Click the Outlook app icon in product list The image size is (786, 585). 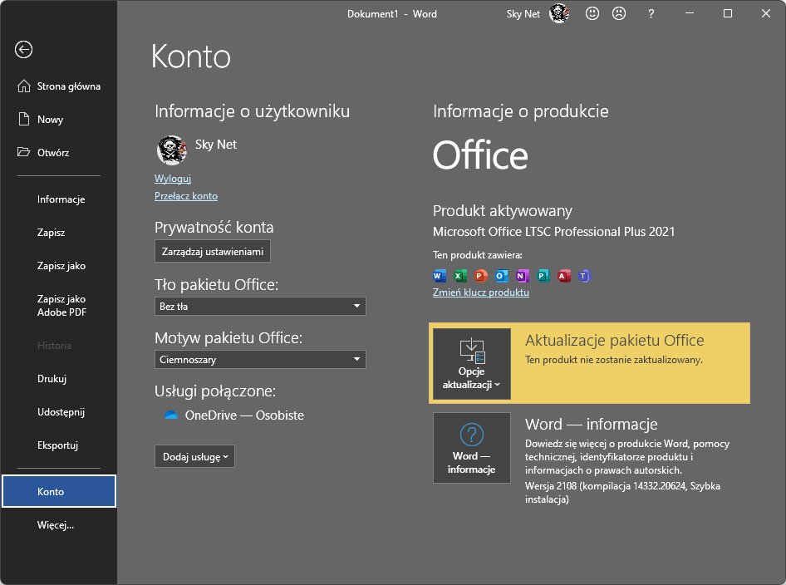point(501,276)
